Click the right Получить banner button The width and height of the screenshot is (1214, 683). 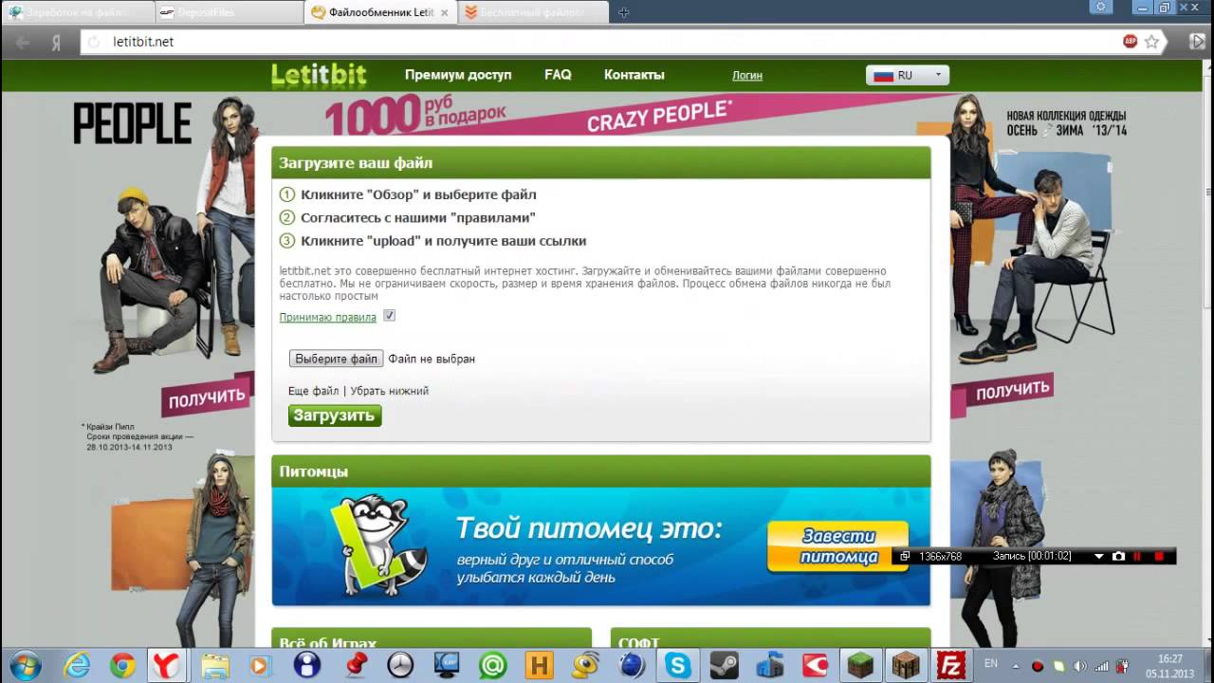[1015, 390]
